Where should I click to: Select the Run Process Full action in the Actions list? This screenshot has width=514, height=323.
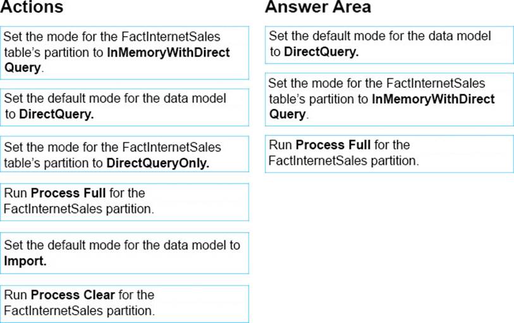tap(125, 202)
